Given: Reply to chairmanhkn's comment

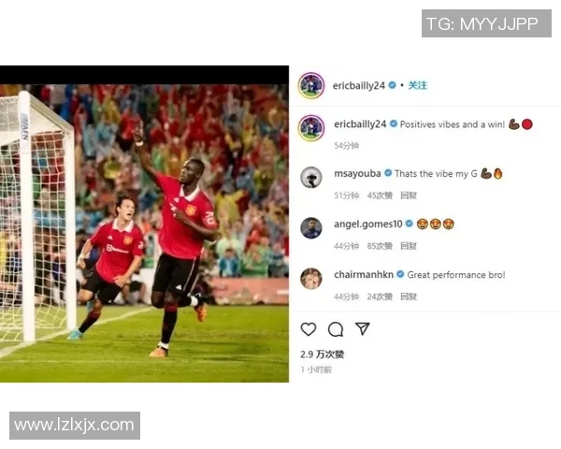Looking at the screenshot, I should click(409, 297).
